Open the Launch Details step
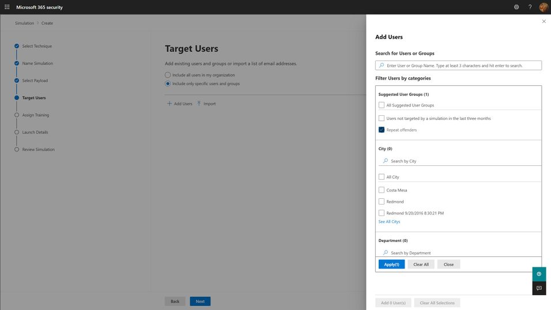The height and width of the screenshot is (310, 551). coord(35,132)
